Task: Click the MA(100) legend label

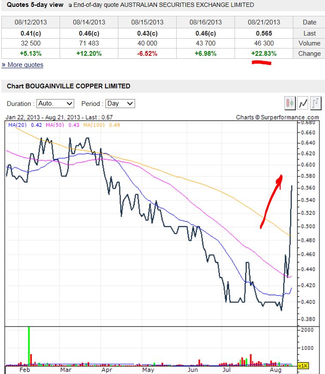Action: 94,125
